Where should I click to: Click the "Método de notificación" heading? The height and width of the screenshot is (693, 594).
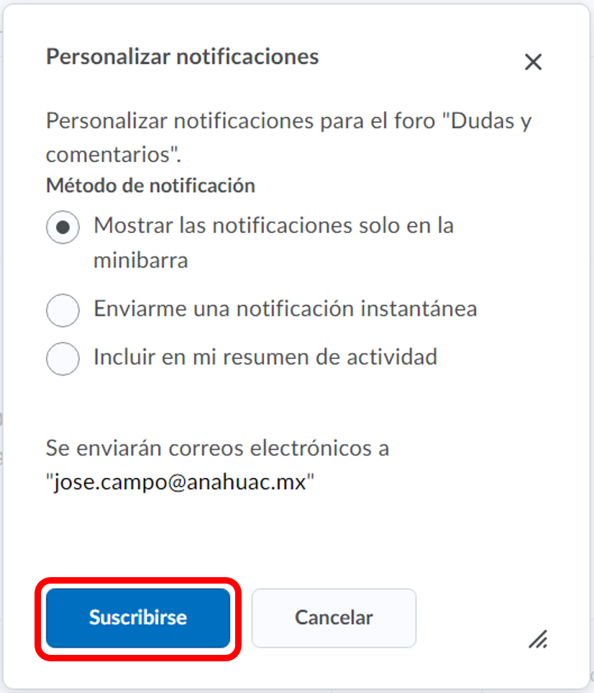(x=150, y=186)
